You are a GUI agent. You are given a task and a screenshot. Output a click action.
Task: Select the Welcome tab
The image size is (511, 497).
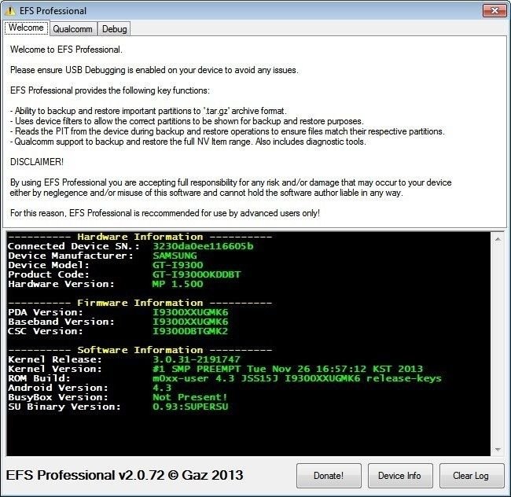[26, 28]
